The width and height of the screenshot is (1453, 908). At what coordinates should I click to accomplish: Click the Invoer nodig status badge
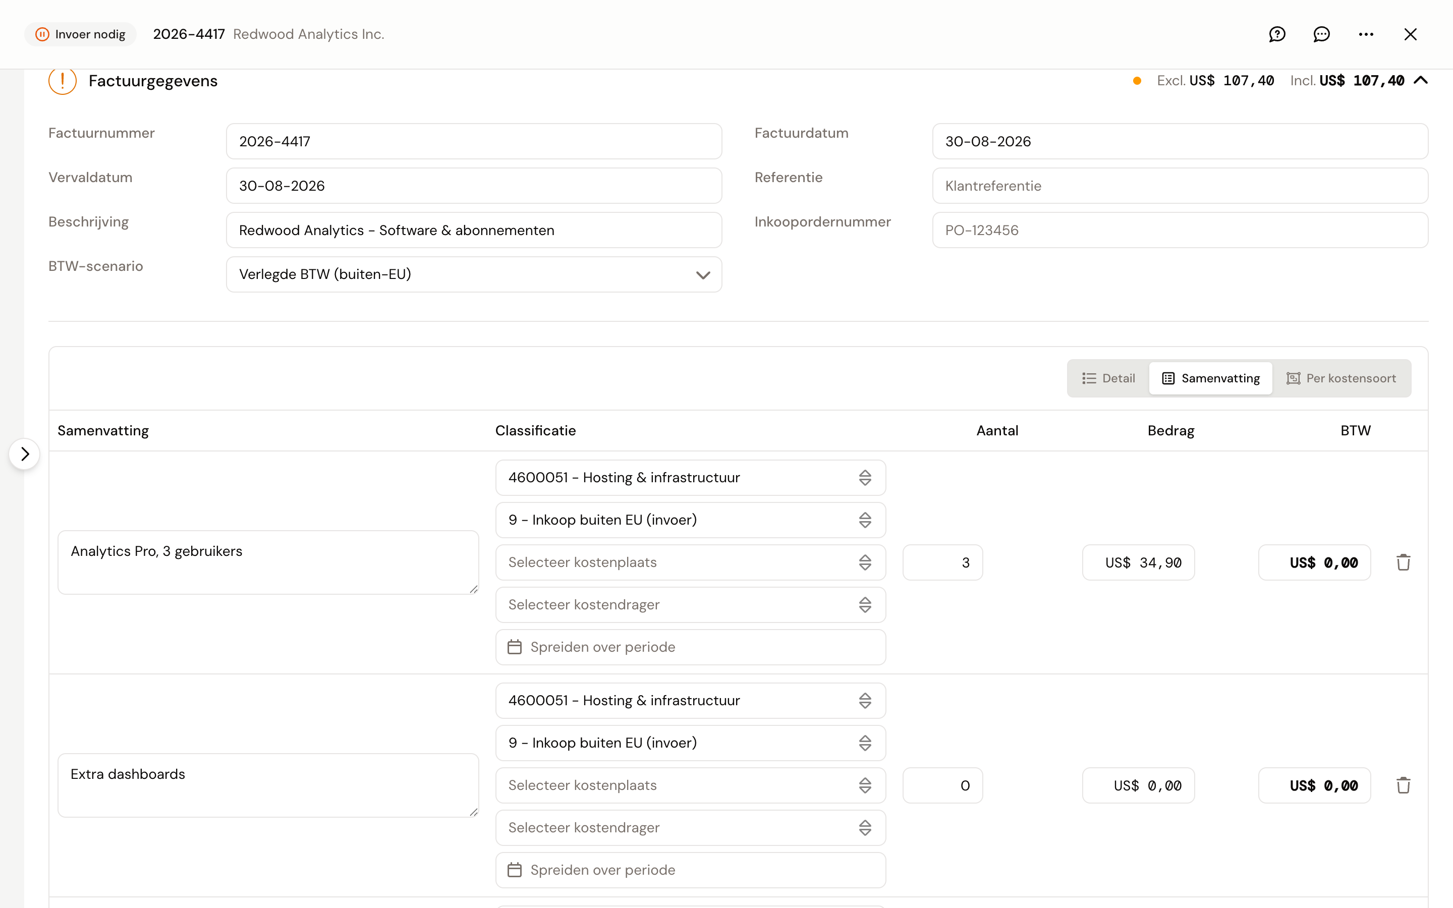[80, 34]
